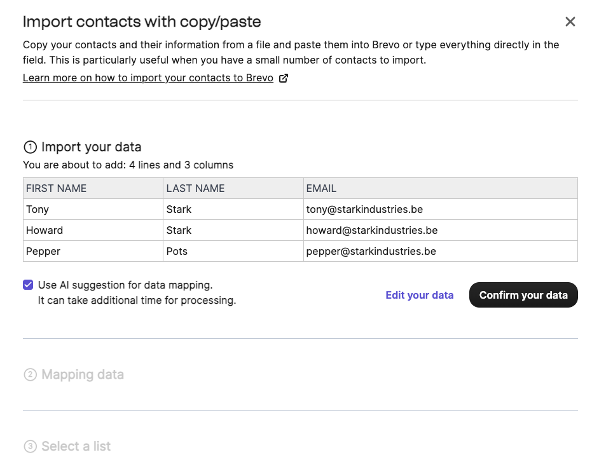Click the external link icon beside Learn more
This screenshot has width=592, height=476.
tap(284, 78)
